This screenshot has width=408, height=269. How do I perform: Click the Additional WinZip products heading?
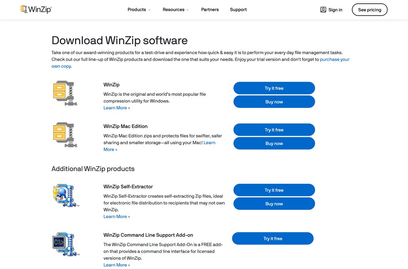pos(93,169)
